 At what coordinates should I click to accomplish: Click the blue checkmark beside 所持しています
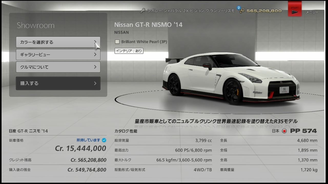(x=104, y=140)
